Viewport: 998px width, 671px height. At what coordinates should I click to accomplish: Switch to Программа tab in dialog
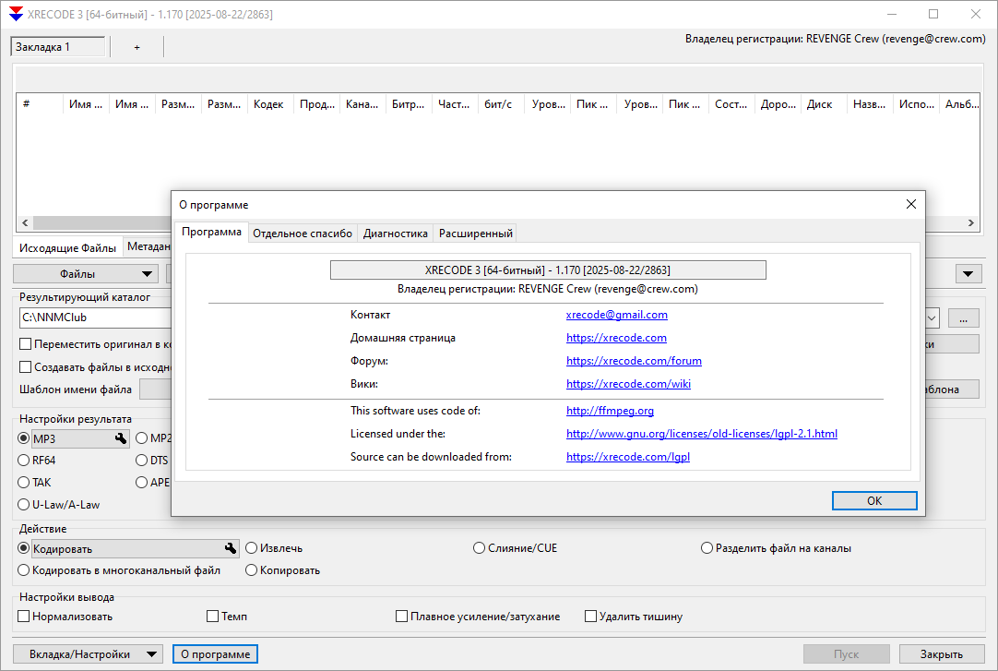211,232
